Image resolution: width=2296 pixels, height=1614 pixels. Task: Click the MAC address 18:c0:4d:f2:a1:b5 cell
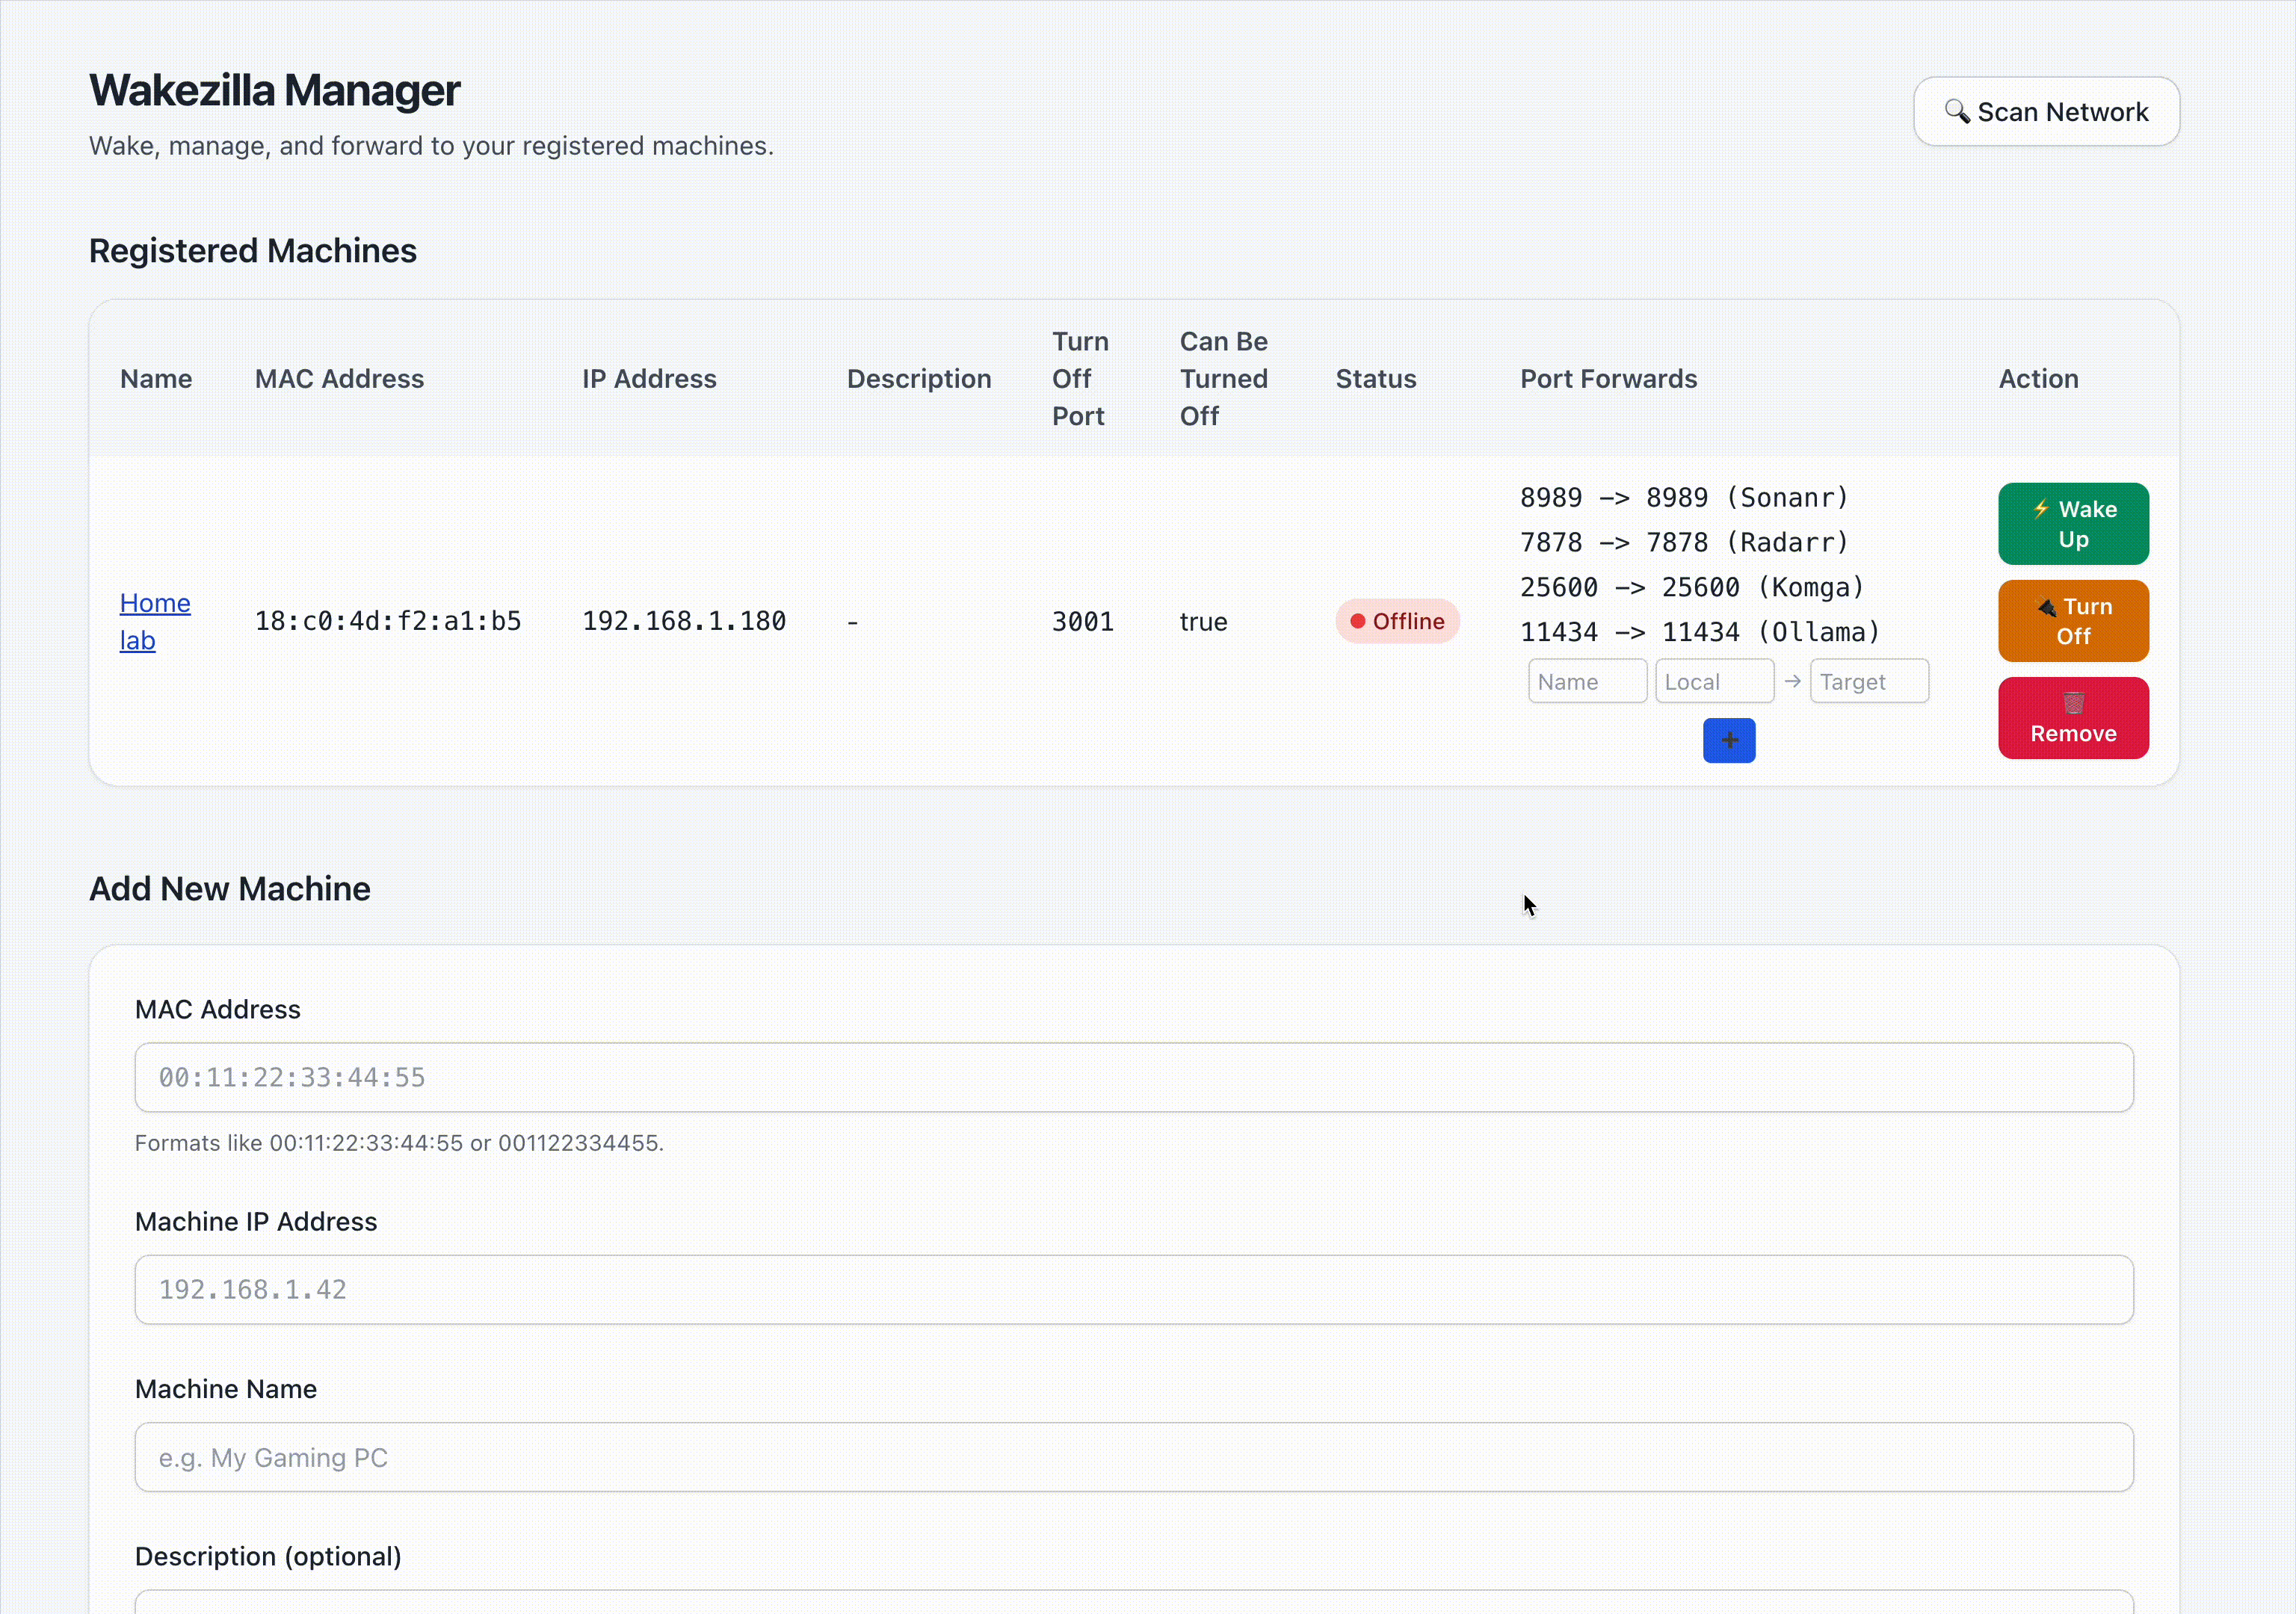tap(388, 621)
